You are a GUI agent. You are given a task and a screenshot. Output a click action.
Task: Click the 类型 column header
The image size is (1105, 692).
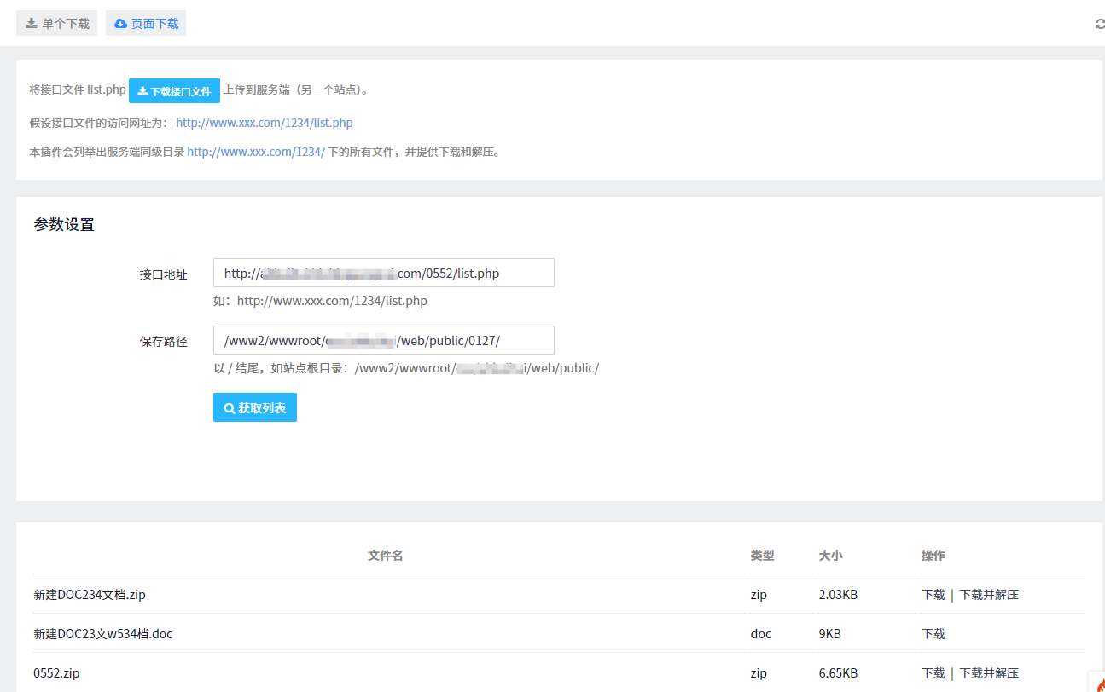[762, 556]
